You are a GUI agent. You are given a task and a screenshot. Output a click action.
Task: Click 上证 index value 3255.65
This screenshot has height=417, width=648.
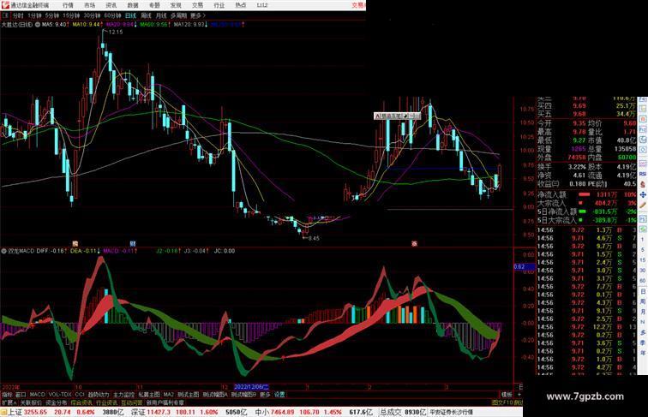coord(35,412)
